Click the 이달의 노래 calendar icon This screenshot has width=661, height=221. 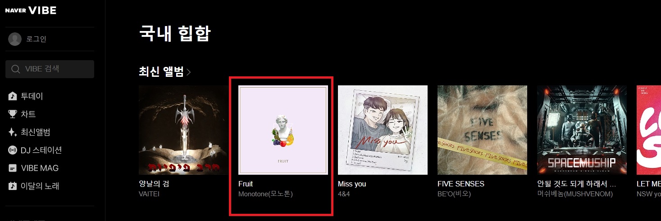coord(13,186)
